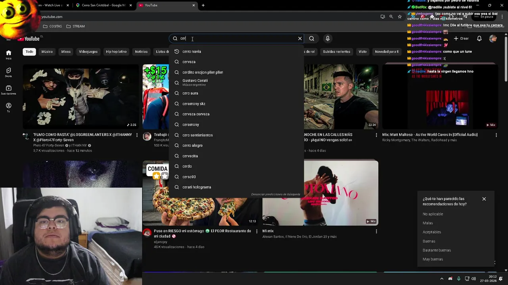
Task: Open options for 'Puse en RIESGO mi estómago' video
Action: pyautogui.click(x=256, y=231)
